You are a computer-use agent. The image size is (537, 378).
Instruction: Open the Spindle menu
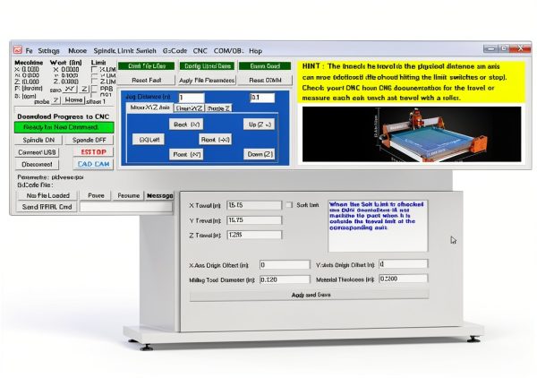[x=104, y=51]
